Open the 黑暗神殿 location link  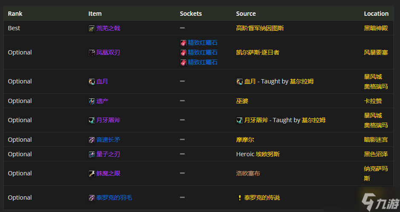(376, 28)
